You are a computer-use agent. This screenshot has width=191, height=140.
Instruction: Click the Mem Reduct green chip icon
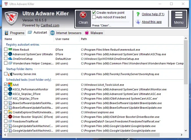point(10,49)
